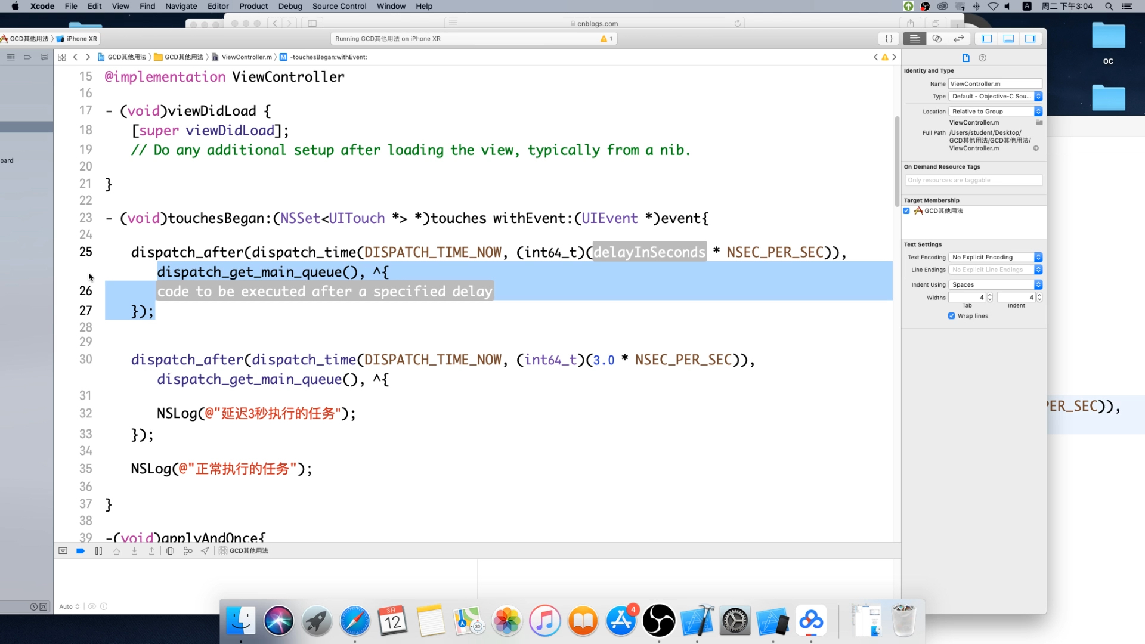
Task: Open the Debug menu
Action: click(290, 6)
